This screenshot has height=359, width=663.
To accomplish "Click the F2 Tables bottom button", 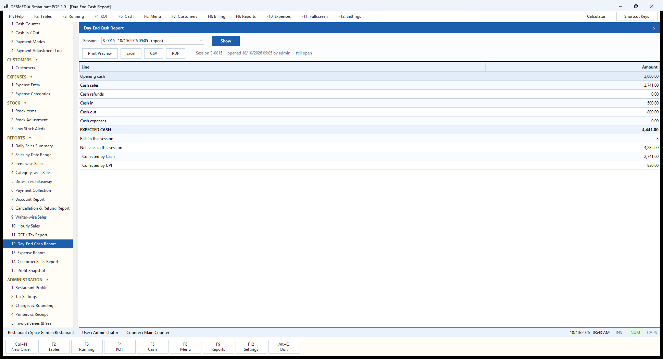I will (54, 347).
